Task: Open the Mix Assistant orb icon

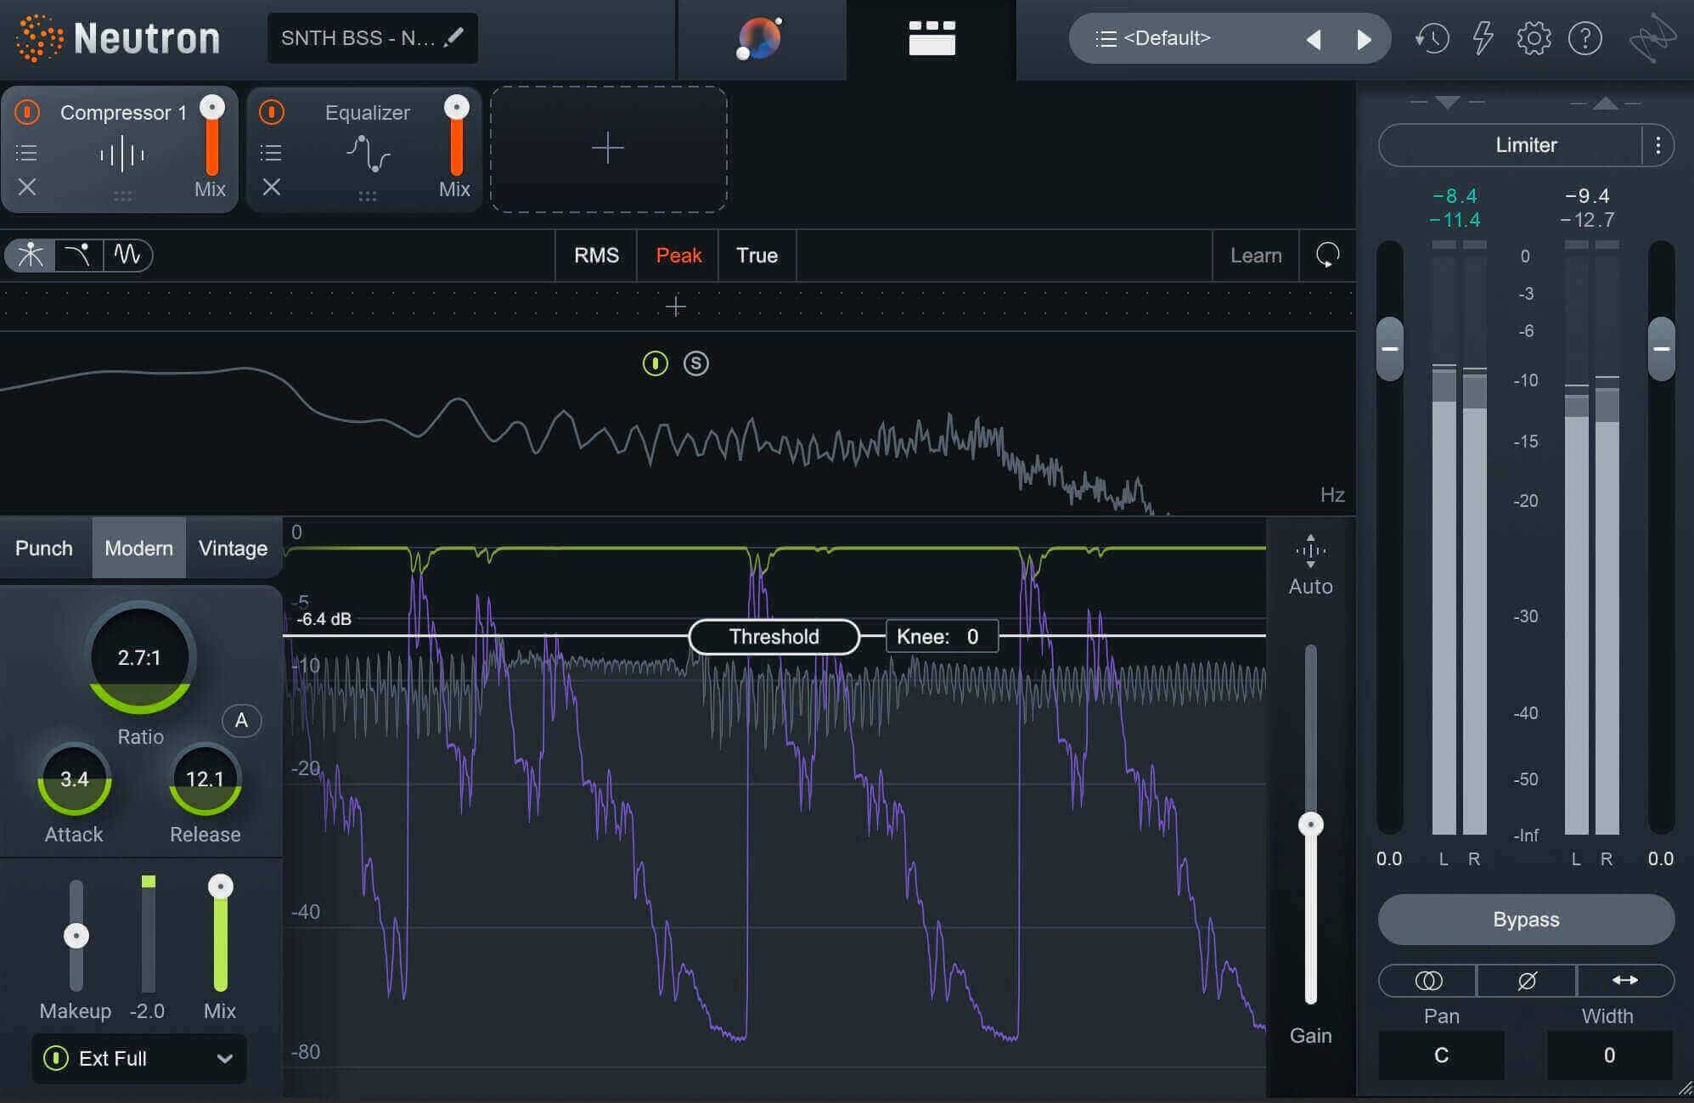Action: tap(759, 39)
